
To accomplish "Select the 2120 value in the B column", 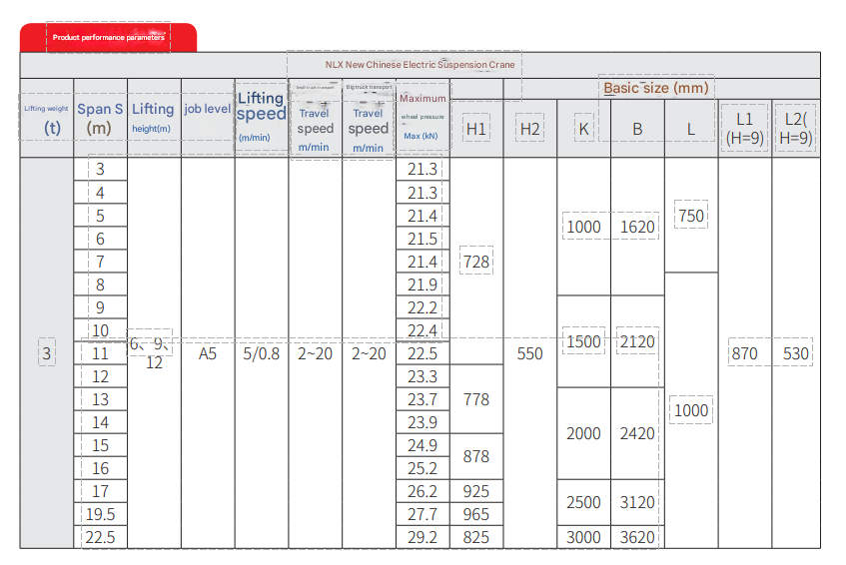I will tap(637, 341).
